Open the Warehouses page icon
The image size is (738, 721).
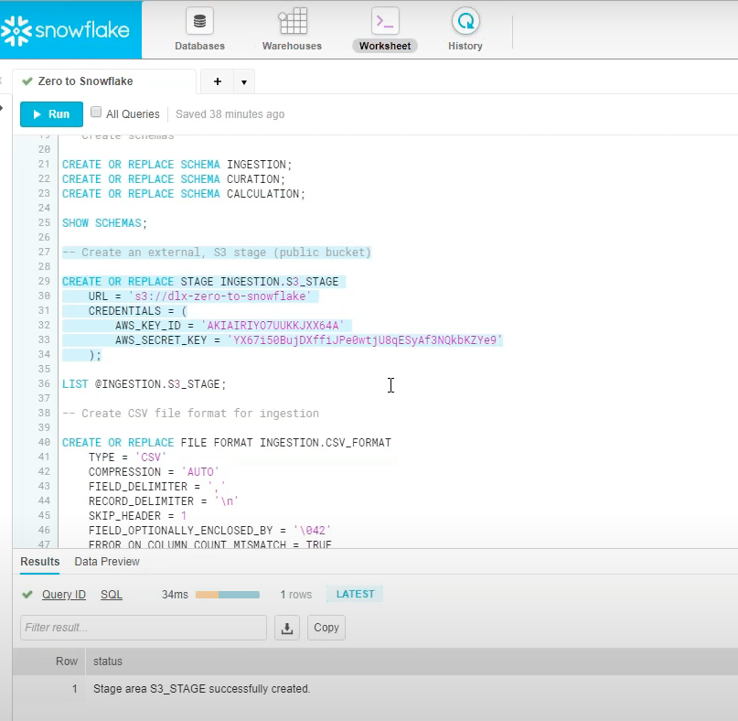coord(292,21)
